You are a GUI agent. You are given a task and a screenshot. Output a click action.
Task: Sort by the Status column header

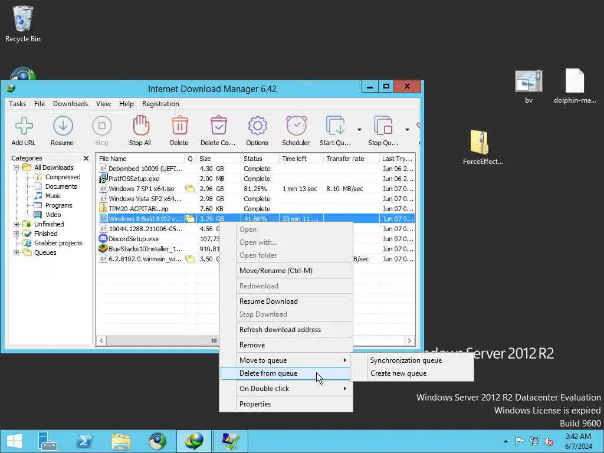260,159
